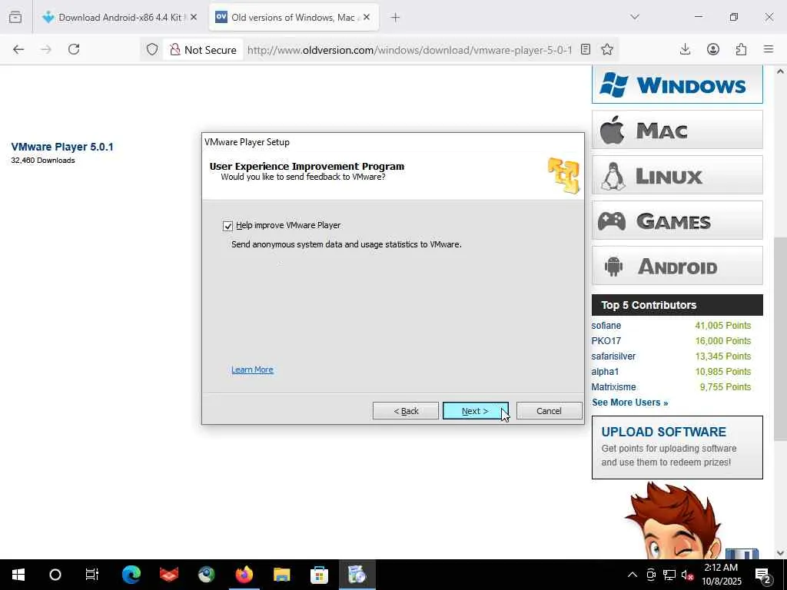Click the network icon in system tray
The width and height of the screenshot is (787, 590).
[x=669, y=575]
